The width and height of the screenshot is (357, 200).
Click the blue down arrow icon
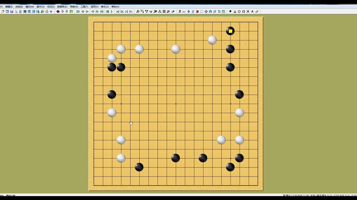point(189,12)
